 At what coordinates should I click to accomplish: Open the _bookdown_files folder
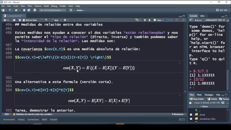[x=208, y=119]
